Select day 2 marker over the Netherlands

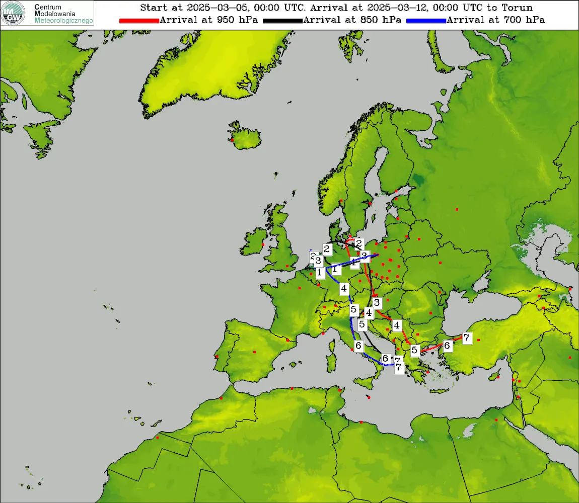click(x=327, y=249)
